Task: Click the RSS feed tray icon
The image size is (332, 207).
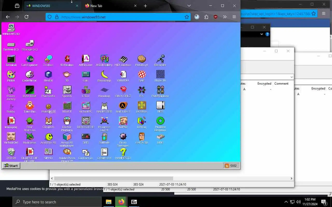Action: [x=227, y=166]
